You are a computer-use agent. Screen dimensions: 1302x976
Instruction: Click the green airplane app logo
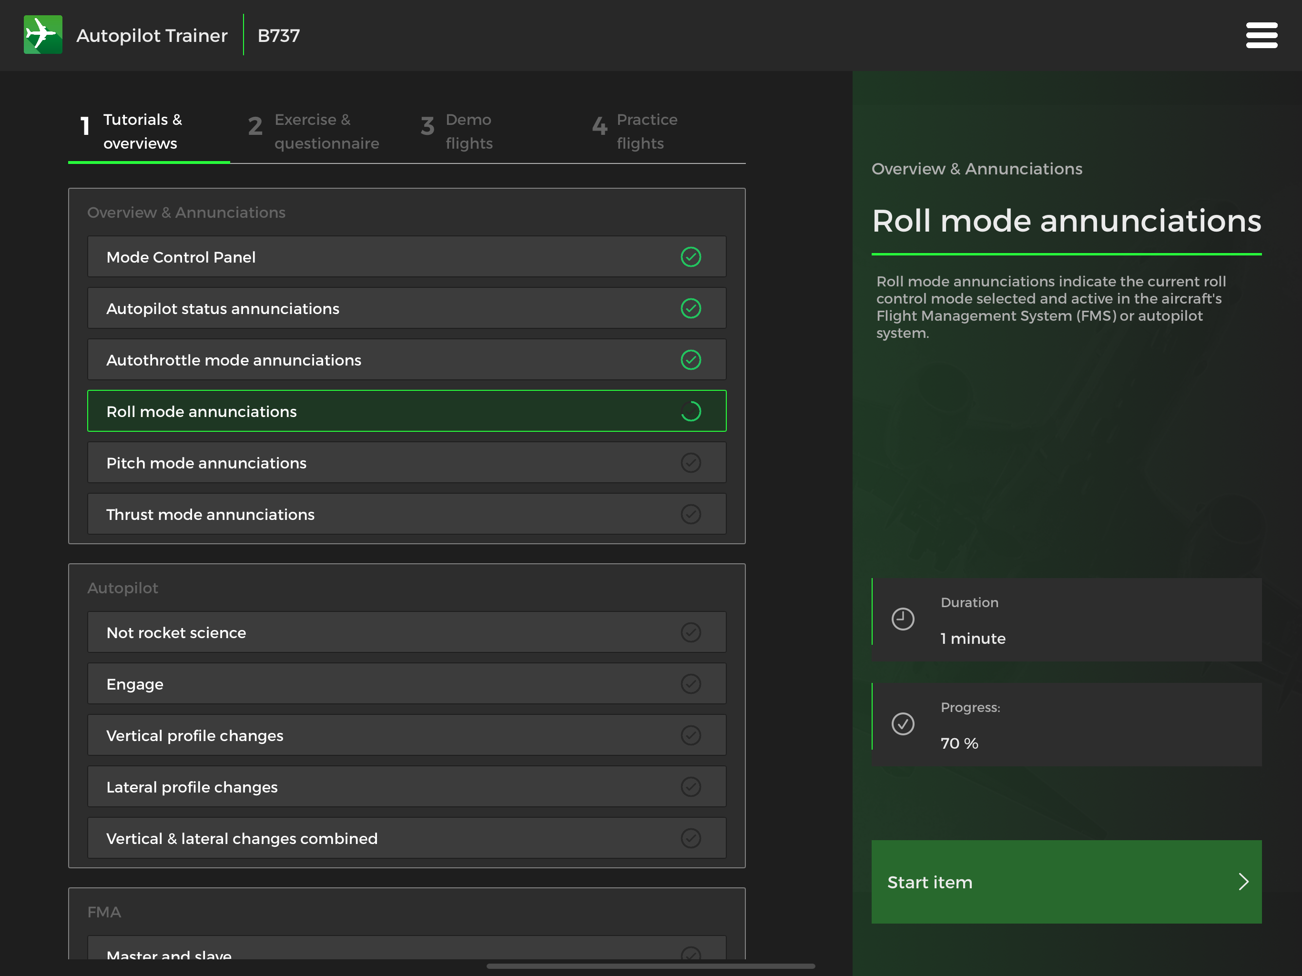pyautogui.click(x=43, y=35)
